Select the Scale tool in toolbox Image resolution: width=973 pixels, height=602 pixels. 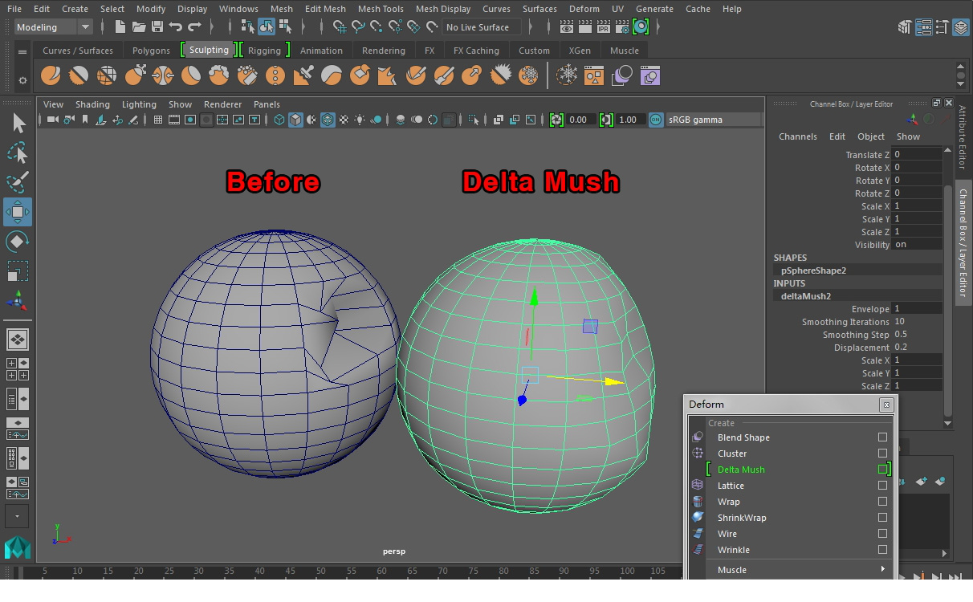point(18,271)
